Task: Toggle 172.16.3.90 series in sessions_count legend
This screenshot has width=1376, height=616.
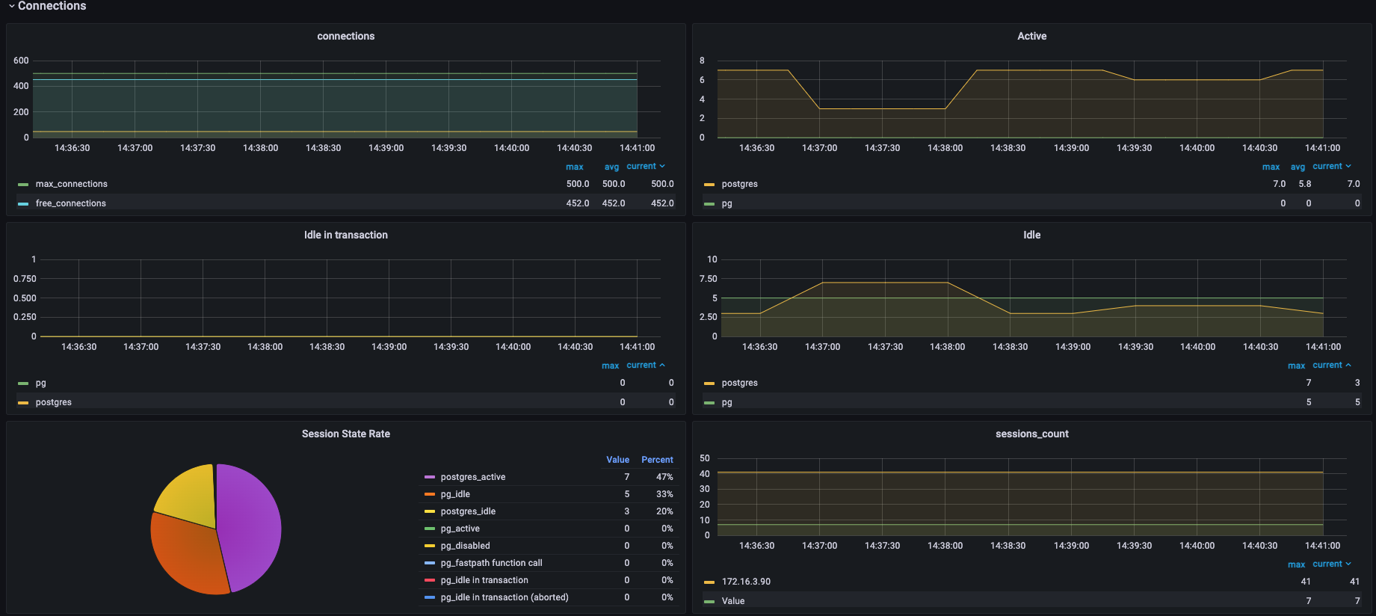Action: (x=746, y=582)
